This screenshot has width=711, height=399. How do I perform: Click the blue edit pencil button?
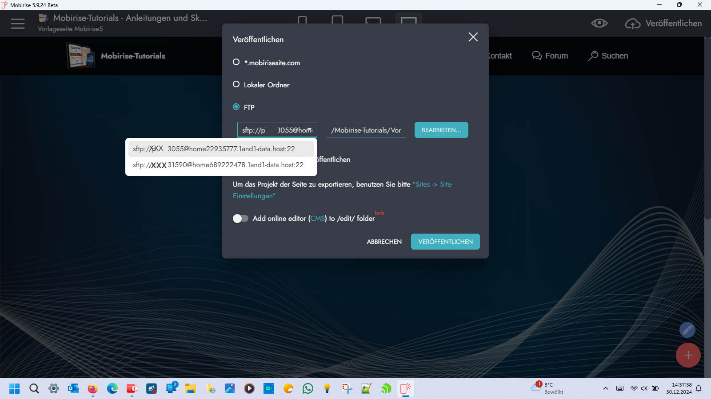point(687,330)
